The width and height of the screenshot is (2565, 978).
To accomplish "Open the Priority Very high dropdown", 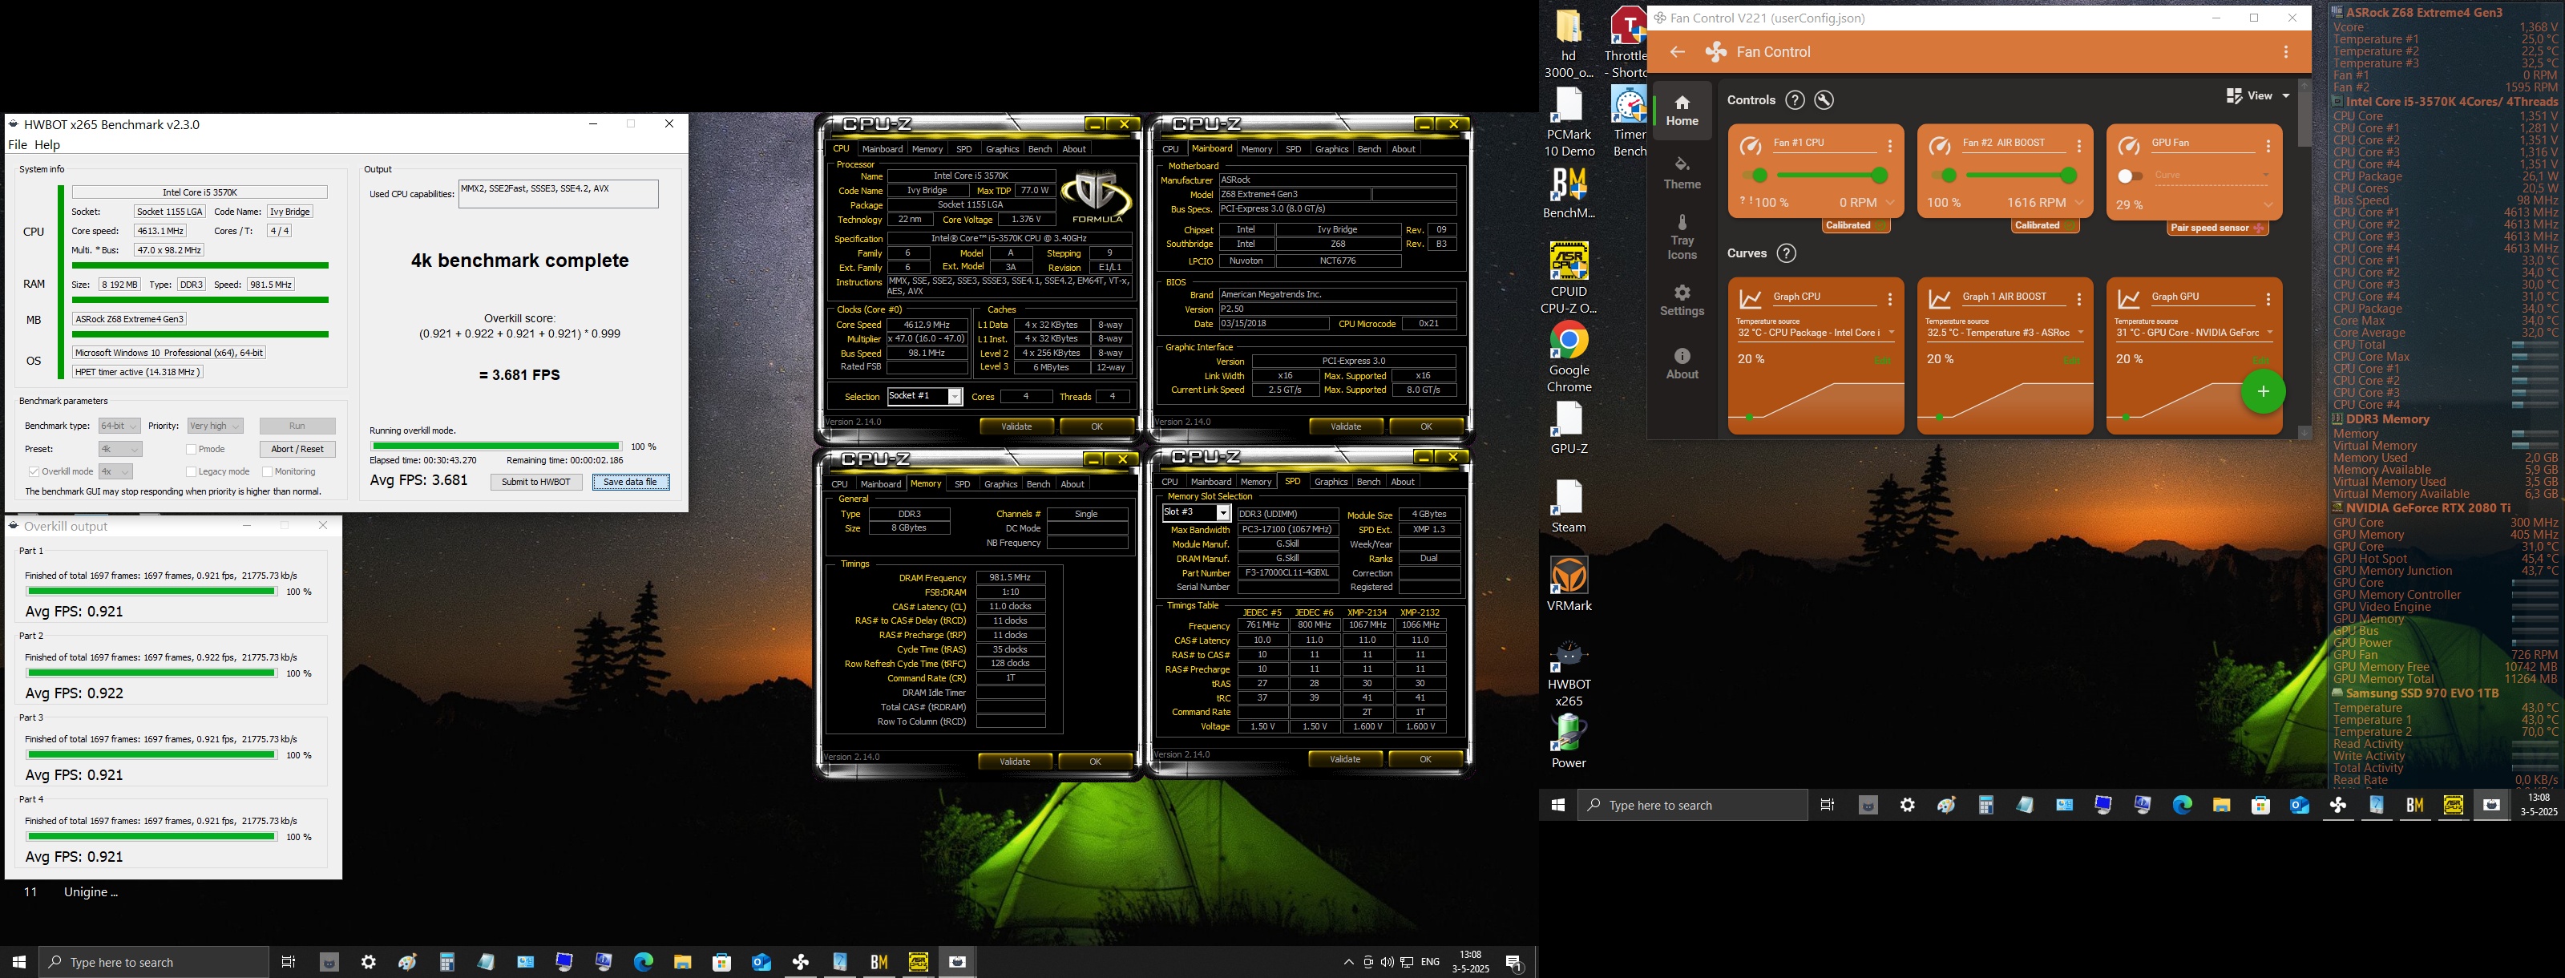I will click(x=215, y=426).
